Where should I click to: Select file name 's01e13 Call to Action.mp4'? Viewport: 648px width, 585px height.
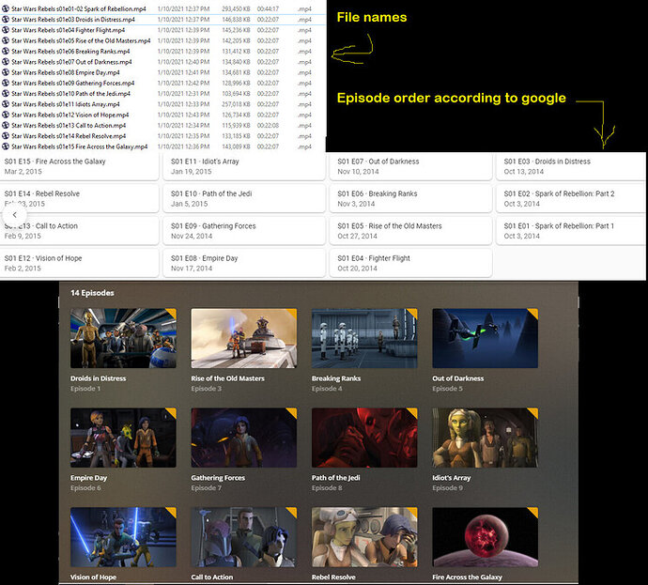click(x=69, y=125)
